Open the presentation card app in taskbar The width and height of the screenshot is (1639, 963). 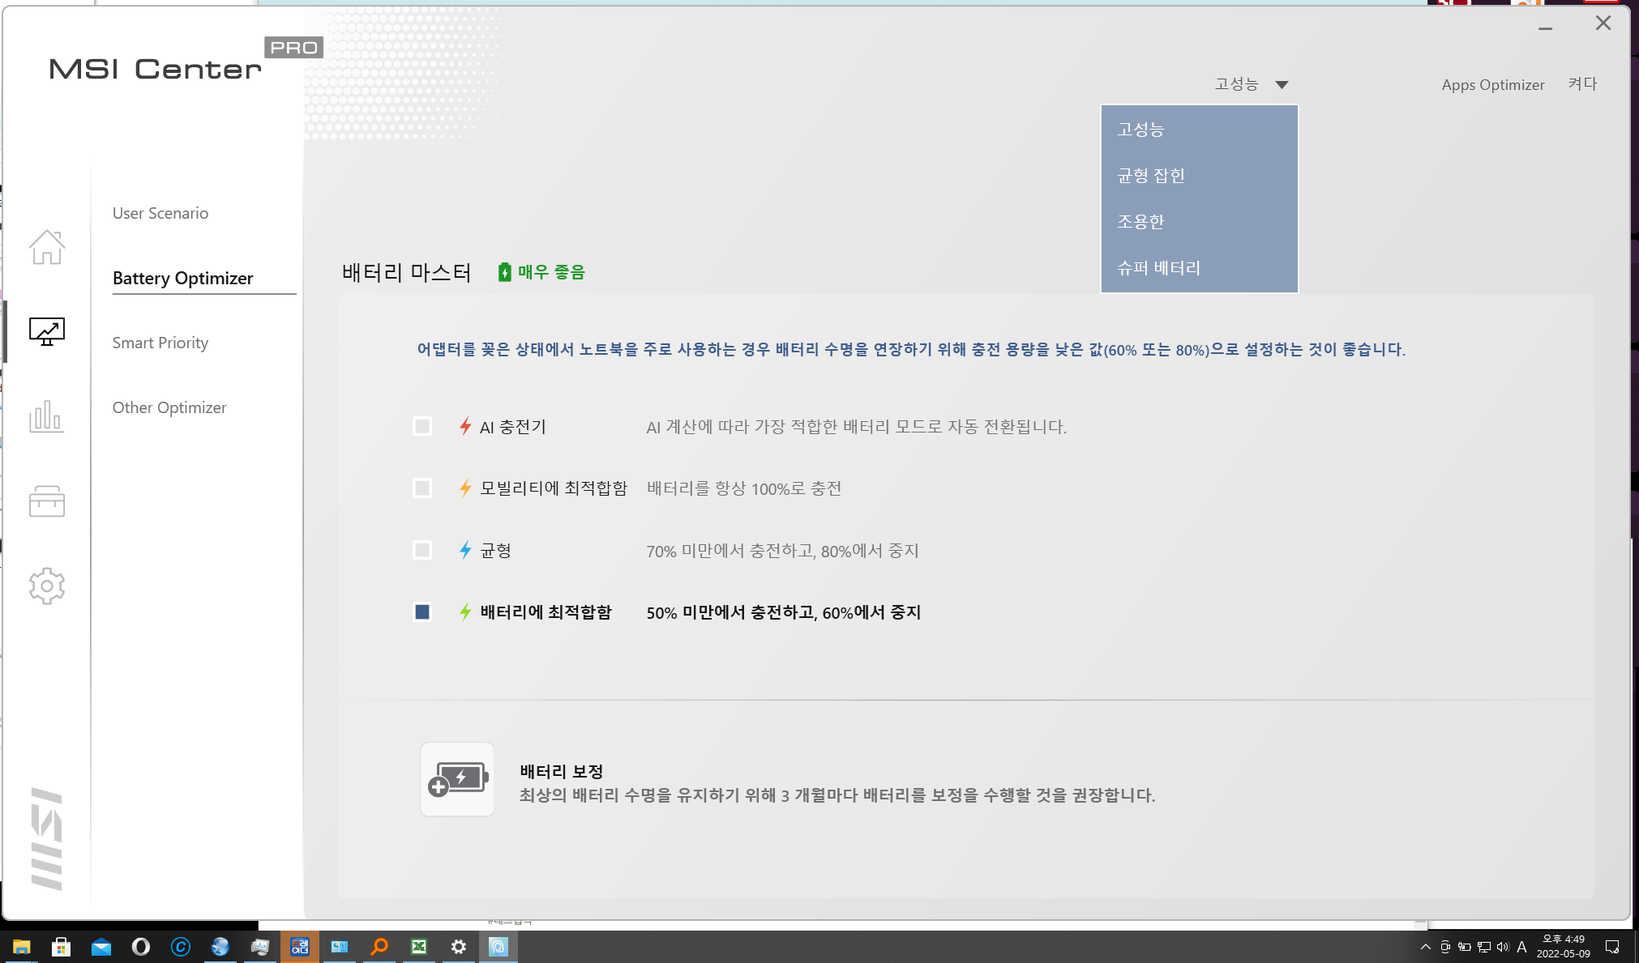click(340, 947)
